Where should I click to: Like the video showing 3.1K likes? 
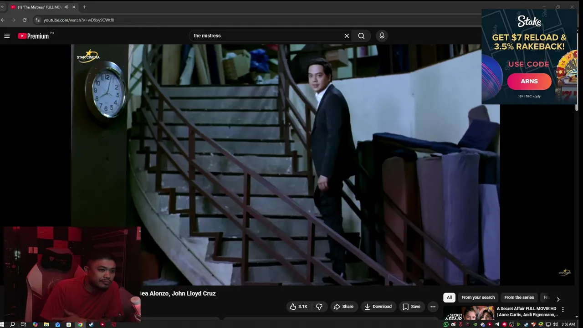point(298,307)
